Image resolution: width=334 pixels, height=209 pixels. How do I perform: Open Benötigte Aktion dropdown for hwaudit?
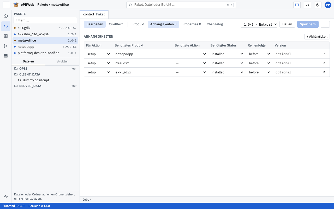[x=191, y=63]
